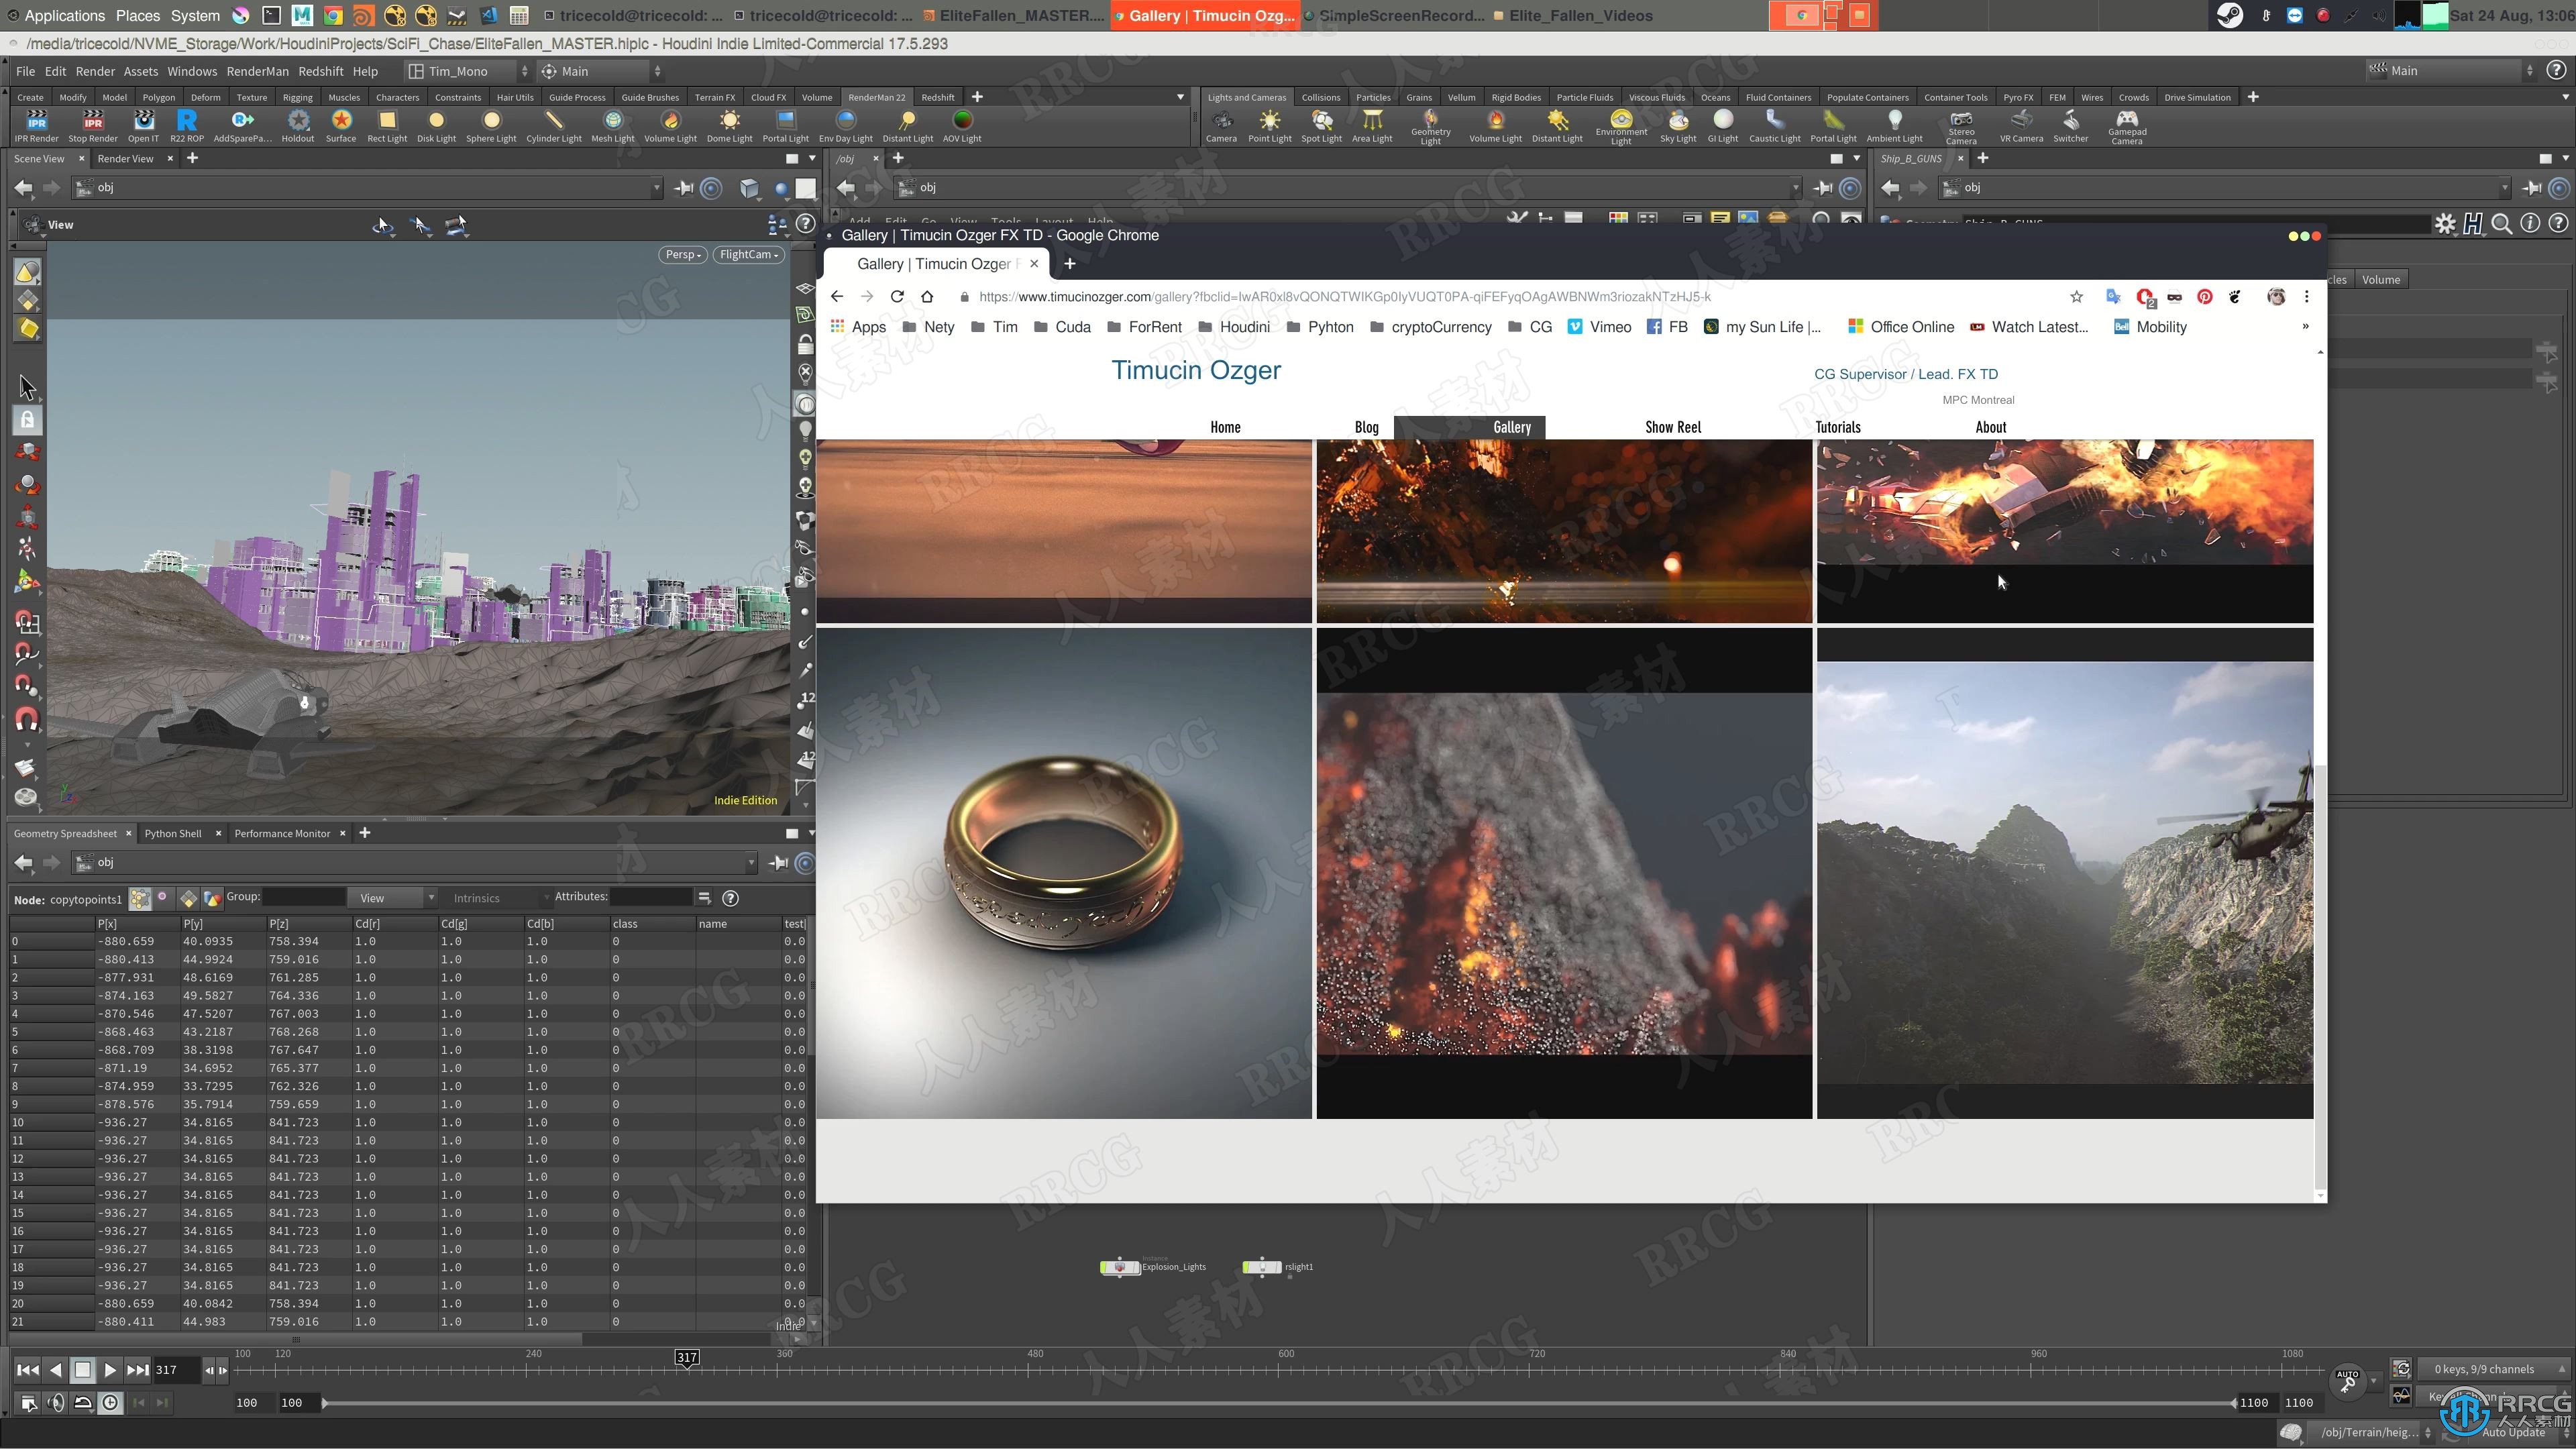The height and width of the screenshot is (1449, 2576).
Task: Click the parameter pane gear settings icon
Action: point(2445,224)
